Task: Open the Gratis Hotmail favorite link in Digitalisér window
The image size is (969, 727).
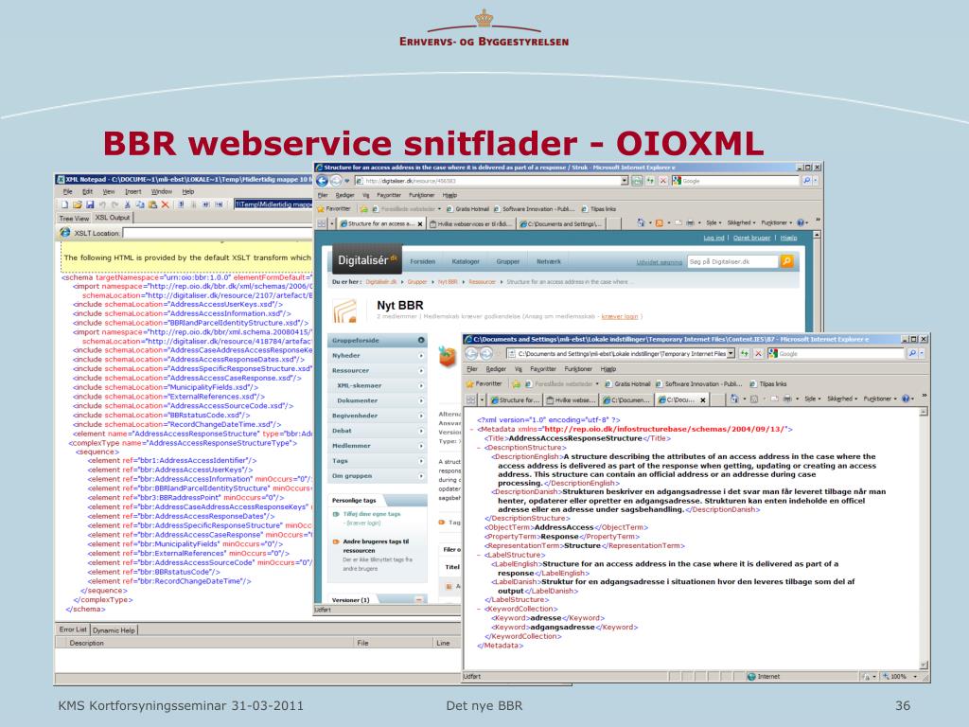Action: [467, 209]
